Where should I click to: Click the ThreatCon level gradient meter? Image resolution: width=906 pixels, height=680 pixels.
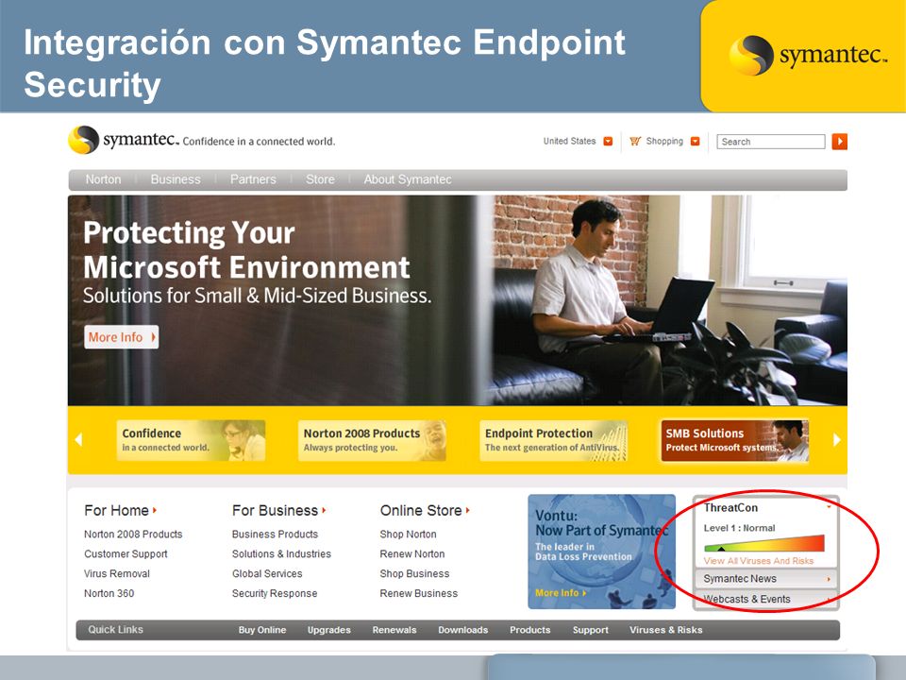click(x=763, y=544)
